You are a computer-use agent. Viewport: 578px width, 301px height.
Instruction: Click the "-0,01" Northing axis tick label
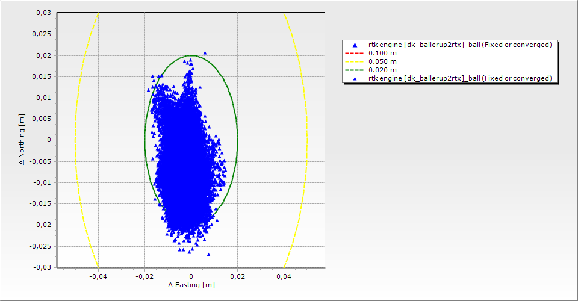pos(42,182)
